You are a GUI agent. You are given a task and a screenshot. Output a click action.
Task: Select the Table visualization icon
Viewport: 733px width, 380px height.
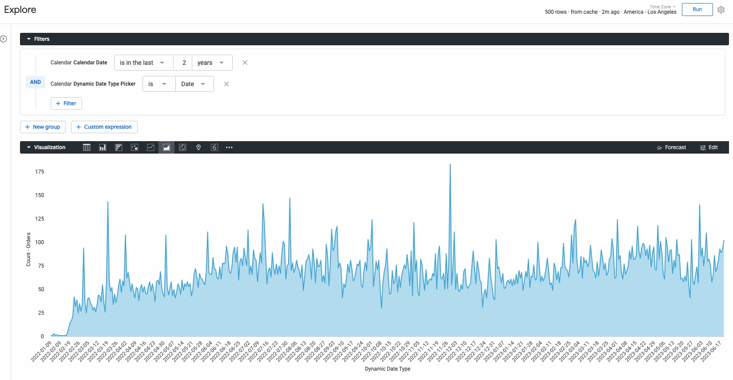87,147
